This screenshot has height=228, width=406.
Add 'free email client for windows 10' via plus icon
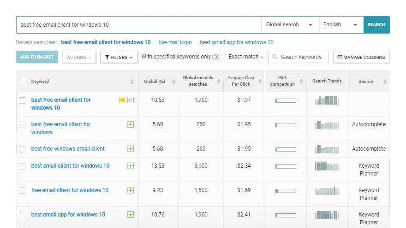pos(131,191)
